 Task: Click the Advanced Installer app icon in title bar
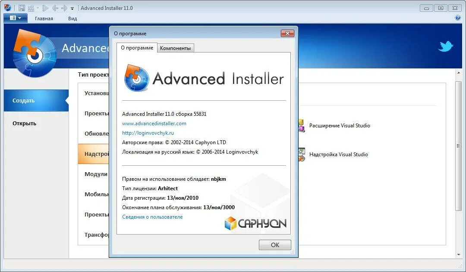[7, 8]
